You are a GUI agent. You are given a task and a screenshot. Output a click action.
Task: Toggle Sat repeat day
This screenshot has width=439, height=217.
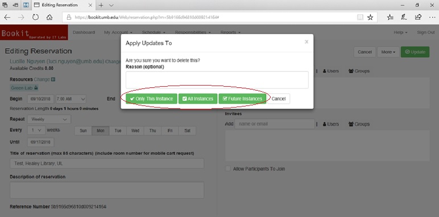tap(187, 130)
